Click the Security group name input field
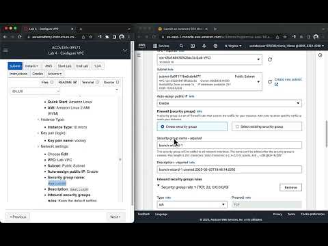328x246 pixels. [x=229, y=145]
